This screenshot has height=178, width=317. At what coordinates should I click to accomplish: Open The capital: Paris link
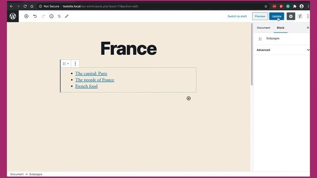tap(91, 74)
